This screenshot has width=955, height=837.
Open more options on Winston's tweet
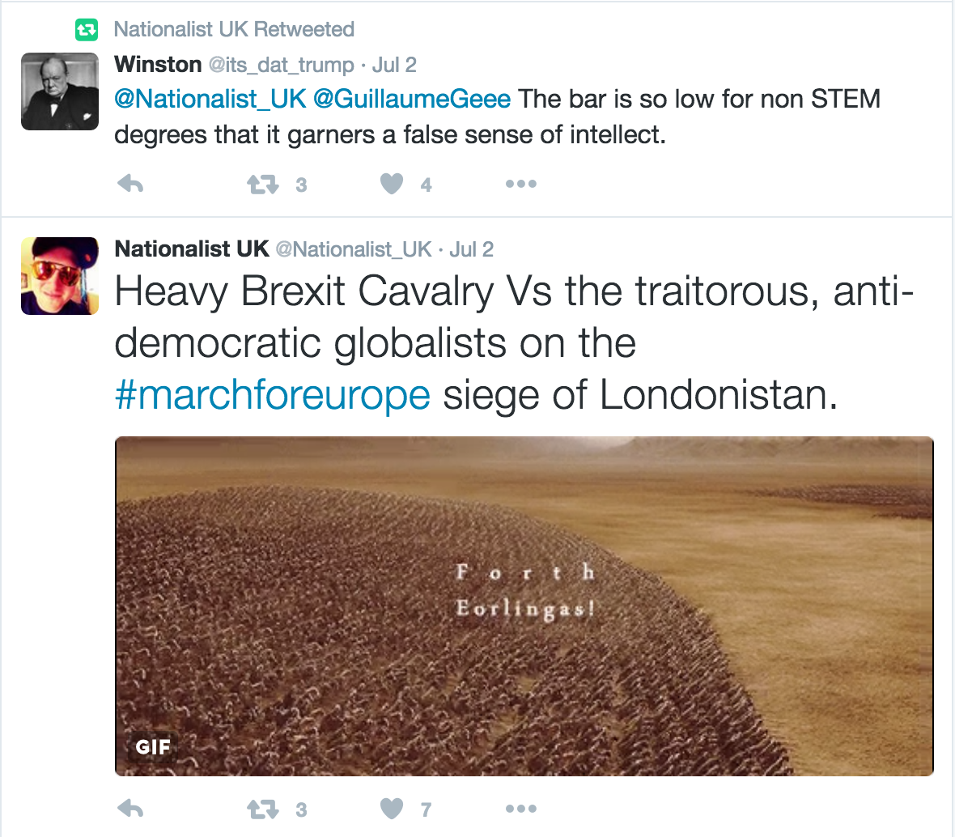(x=520, y=185)
